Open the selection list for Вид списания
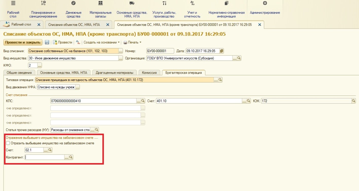Screen dimensions: 359x191 [121, 51]
